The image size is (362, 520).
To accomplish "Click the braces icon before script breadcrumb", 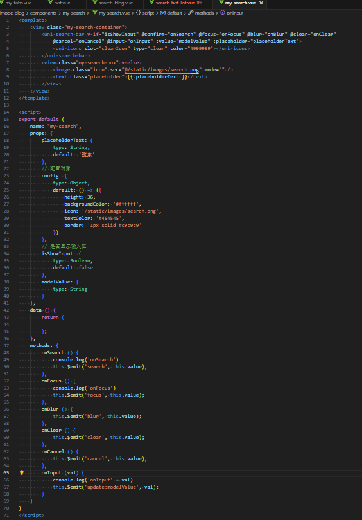I will tap(138, 13).
